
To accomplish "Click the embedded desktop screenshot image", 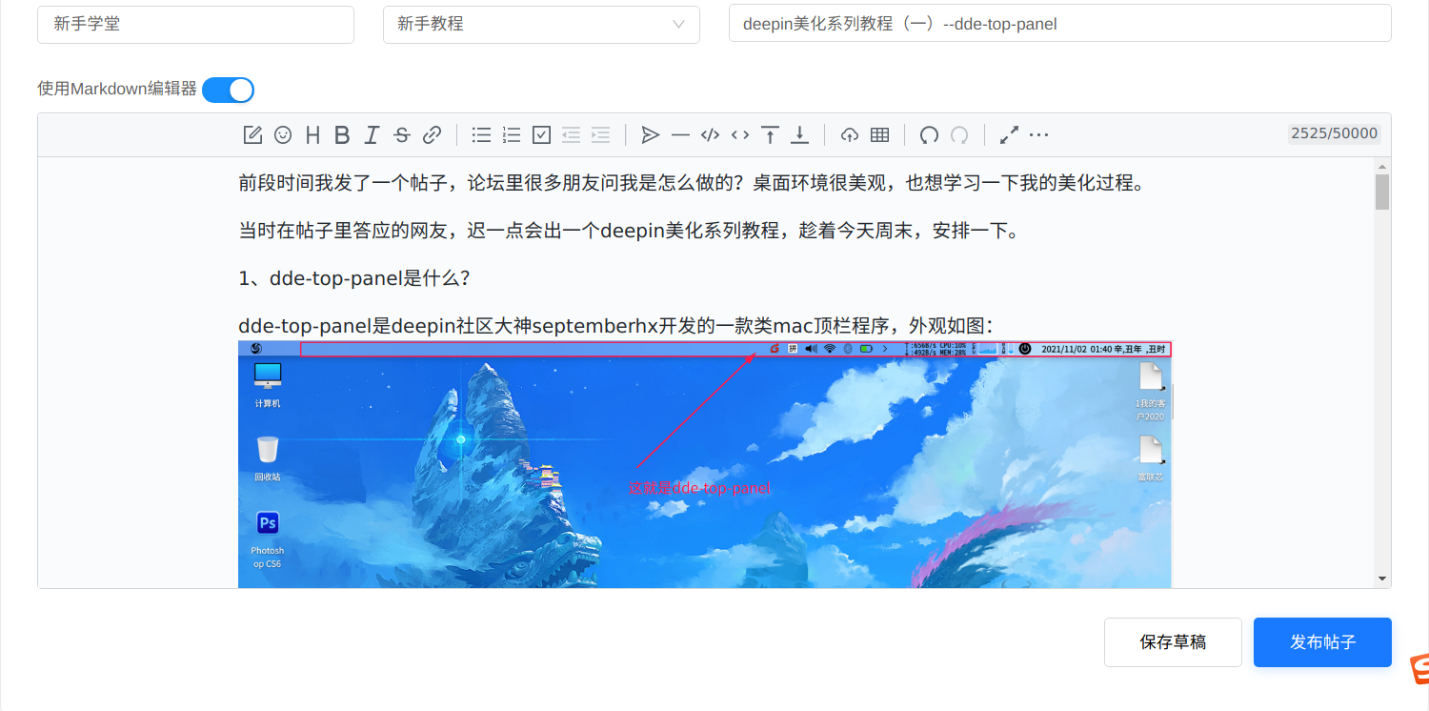I will pyautogui.click(x=705, y=463).
